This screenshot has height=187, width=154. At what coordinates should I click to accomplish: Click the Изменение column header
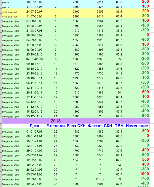pyautogui.click(x=137, y=126)
